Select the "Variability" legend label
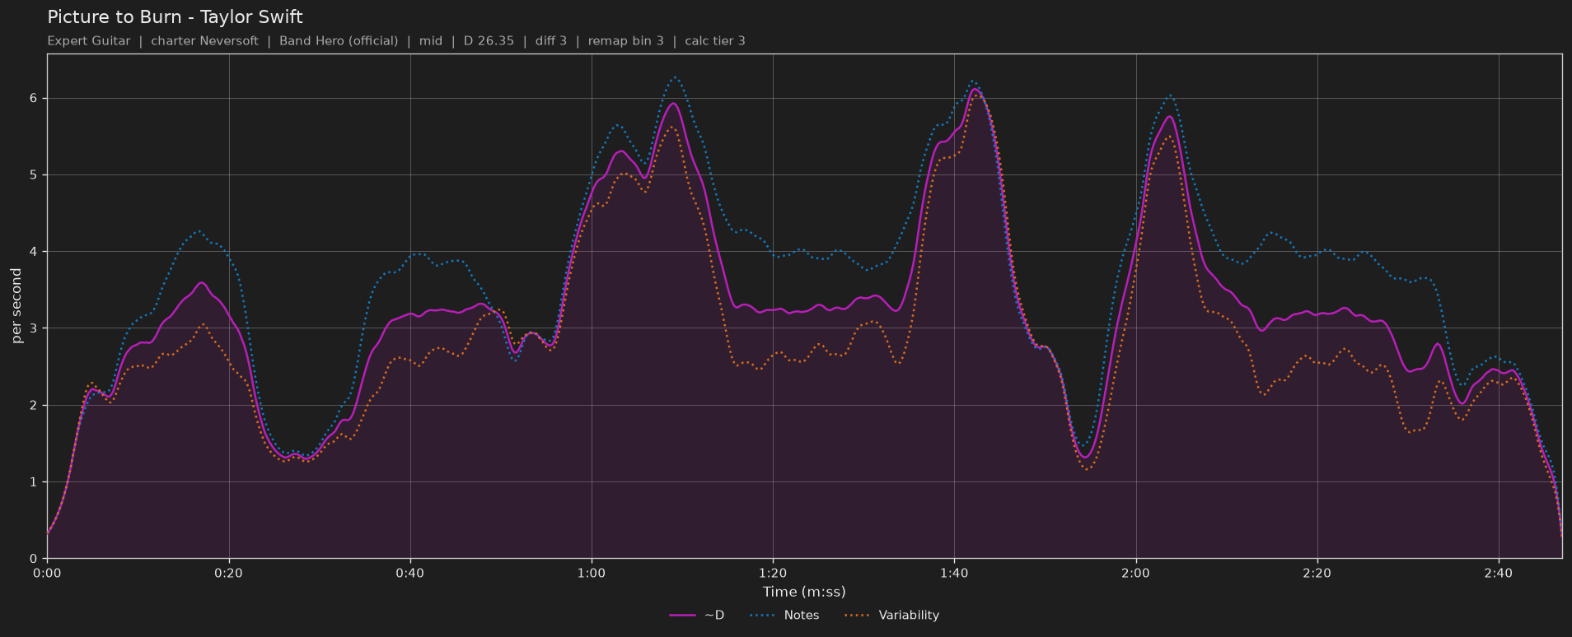 coord(909,616)
